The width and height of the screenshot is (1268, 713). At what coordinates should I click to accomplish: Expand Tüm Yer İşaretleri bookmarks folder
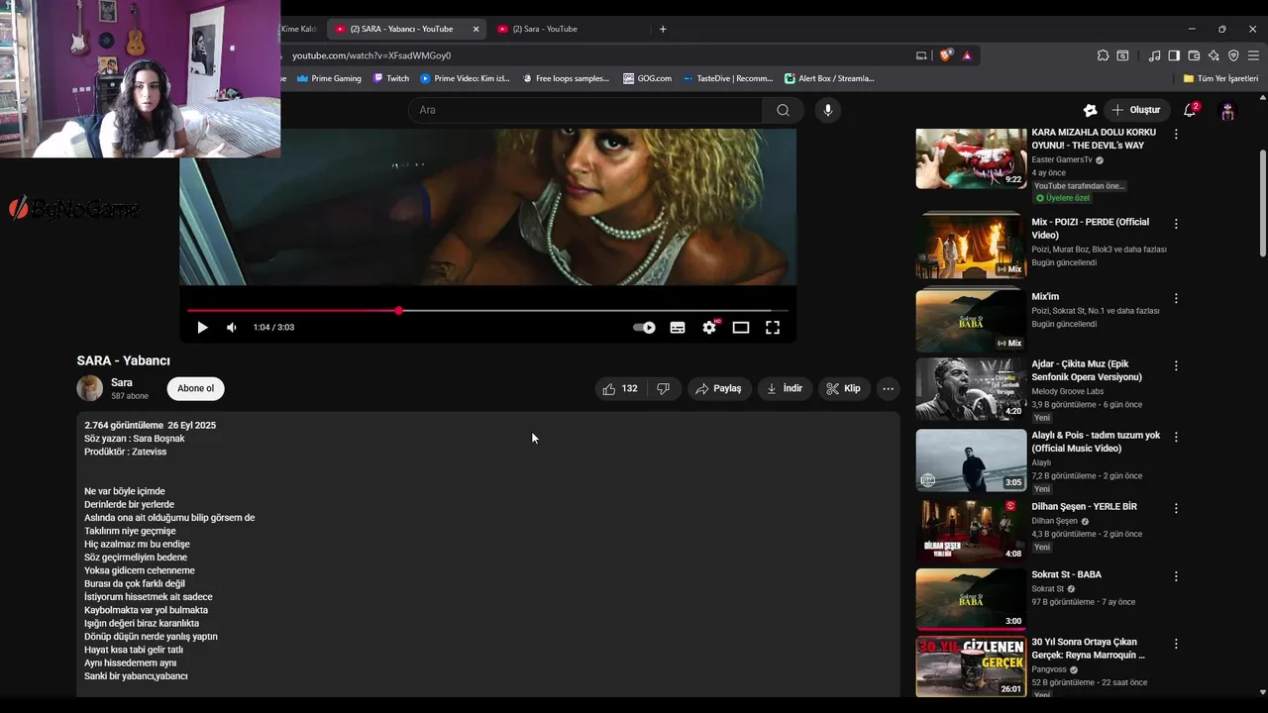(x=1220, y=78)
